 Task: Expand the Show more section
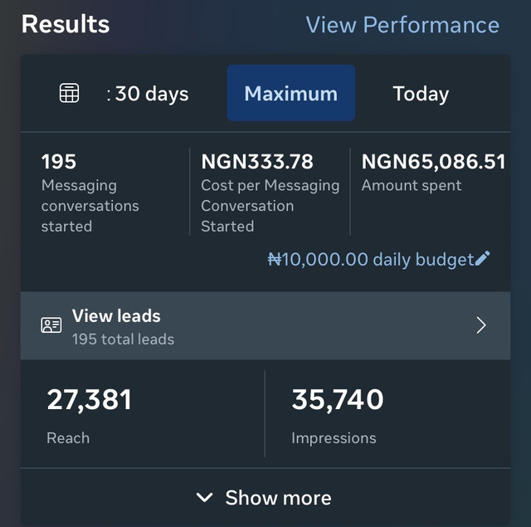pos(265,497)
